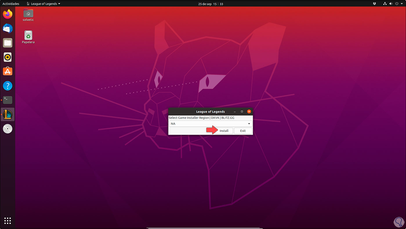Open the network status indicator
The image size is (406, 229).
point(385,4)
